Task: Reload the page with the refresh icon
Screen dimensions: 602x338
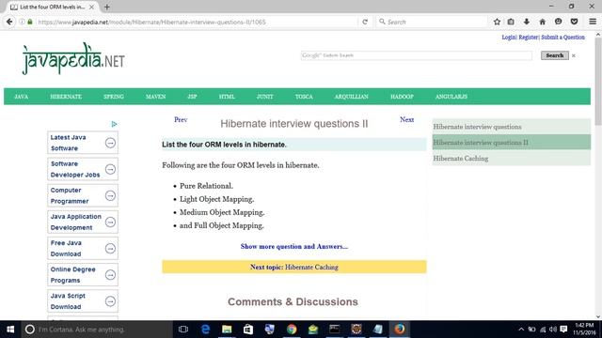Action: coord(365,22)
